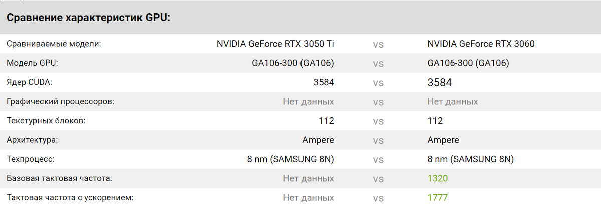Click the 'vs' separator in the Архитектура row
The height and width of the screenshot is (210, 601).
[x=378, y=141]
